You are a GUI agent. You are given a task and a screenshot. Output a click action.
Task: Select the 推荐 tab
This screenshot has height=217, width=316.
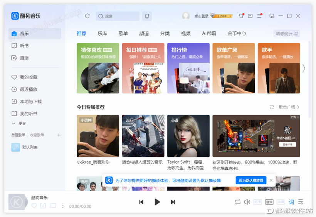point(81,33)
